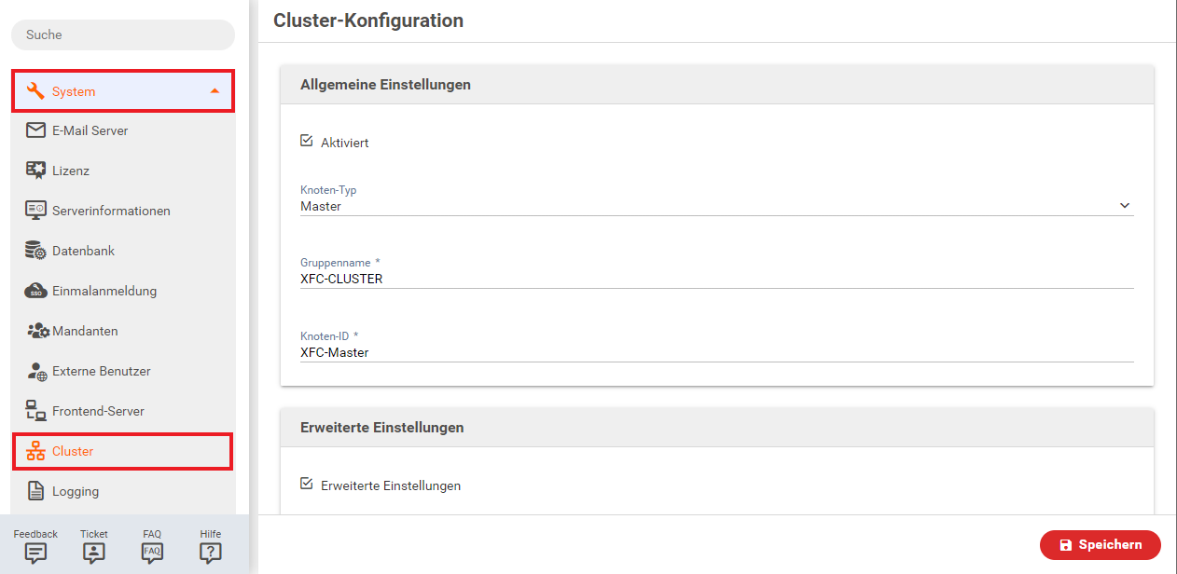Viewport: 1177px width, 574px height.
Task: Click the Mandanten group icon
Action: point(37,331)
